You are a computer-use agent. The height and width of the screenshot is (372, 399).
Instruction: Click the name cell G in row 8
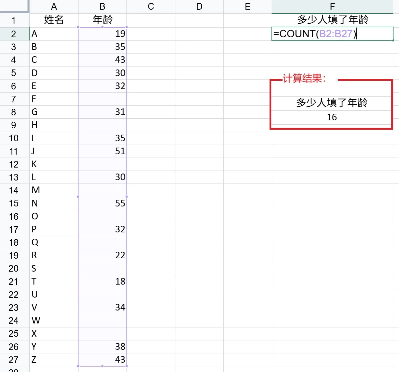[54, 112]
